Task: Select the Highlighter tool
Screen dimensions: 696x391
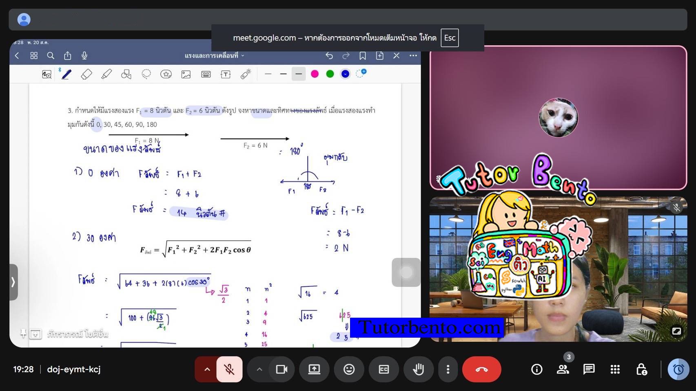Action: point(106,74)
